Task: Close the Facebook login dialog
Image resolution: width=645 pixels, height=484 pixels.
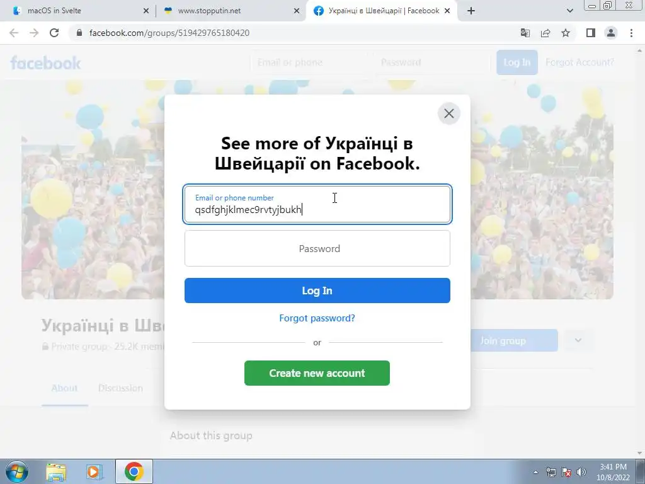Action: coord(448,113)
